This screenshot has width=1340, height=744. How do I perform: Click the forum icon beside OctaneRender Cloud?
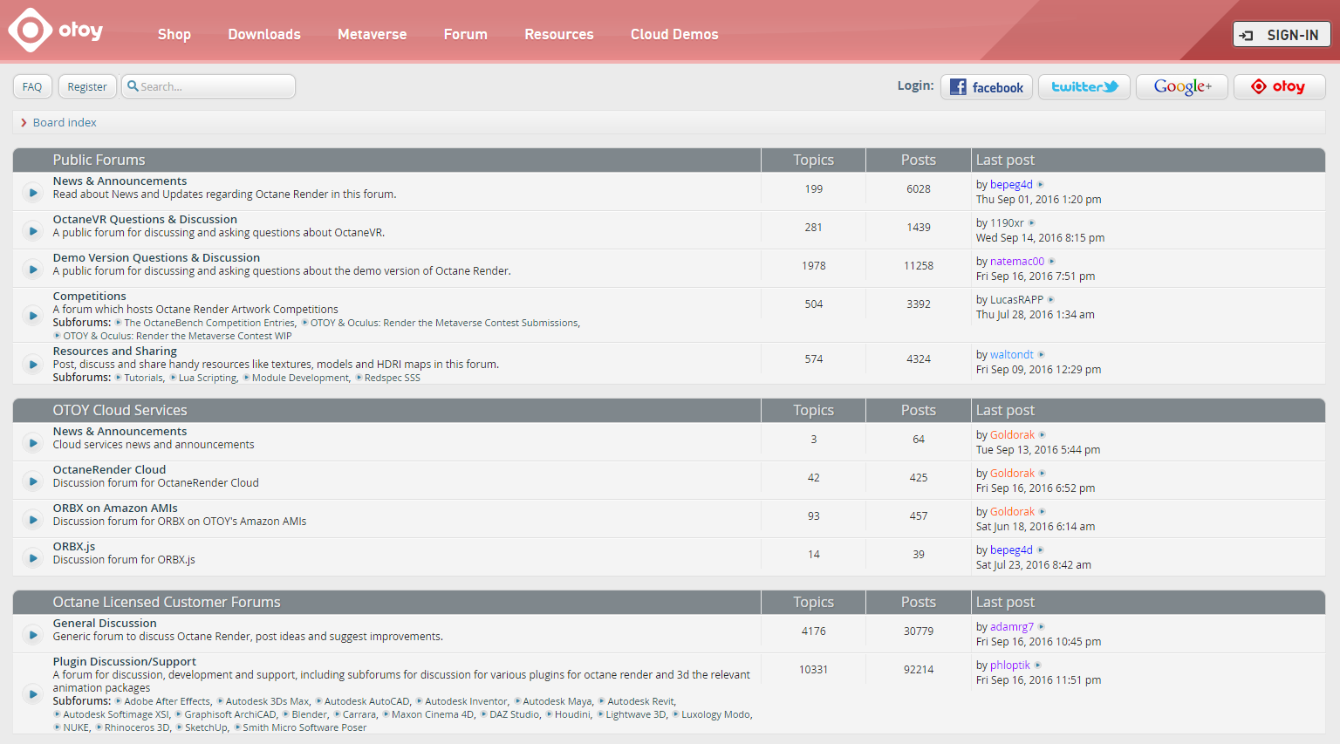pyautogui.click(x=32, y=481)
